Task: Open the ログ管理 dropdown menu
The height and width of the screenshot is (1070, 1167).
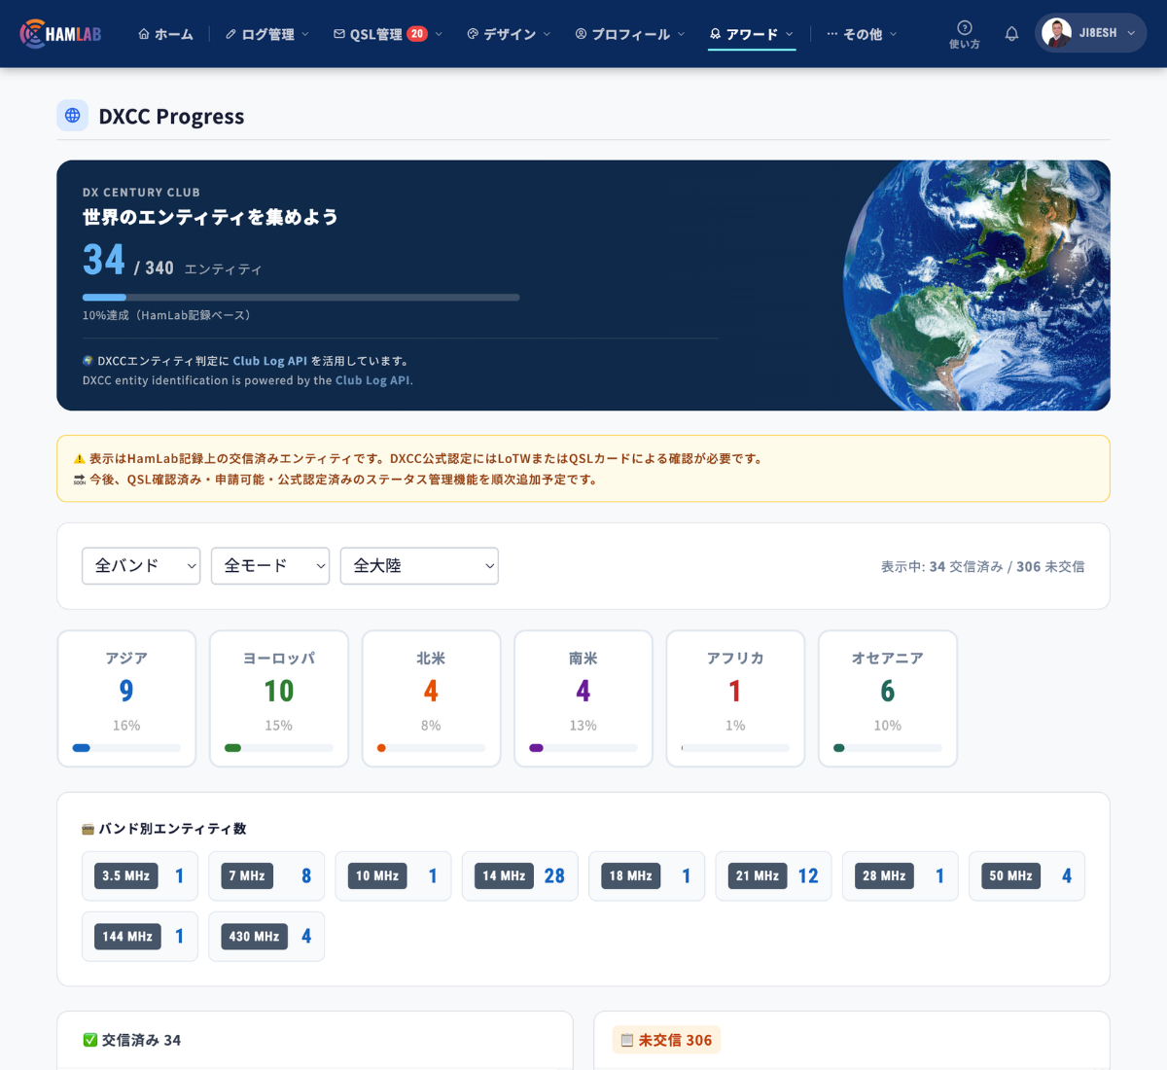Action: point(266,34)
